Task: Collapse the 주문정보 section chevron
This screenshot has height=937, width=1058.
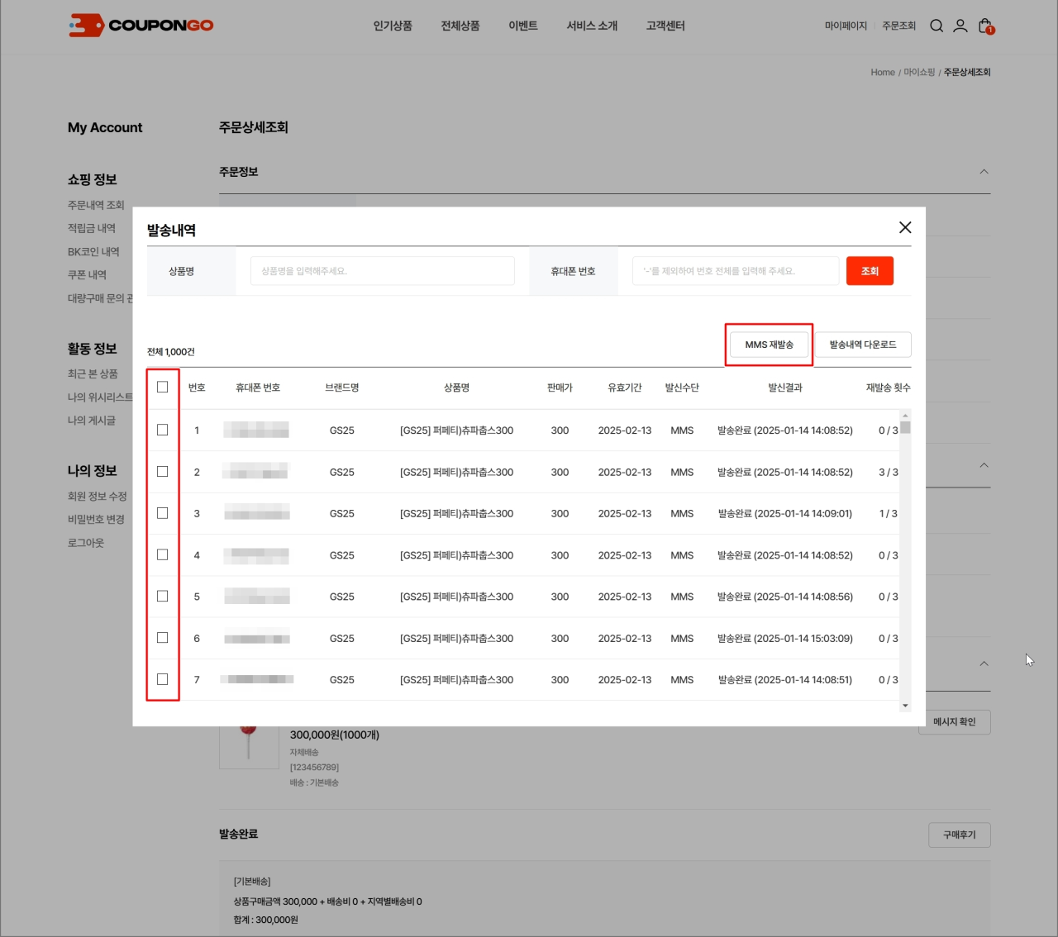Action: 984,172
